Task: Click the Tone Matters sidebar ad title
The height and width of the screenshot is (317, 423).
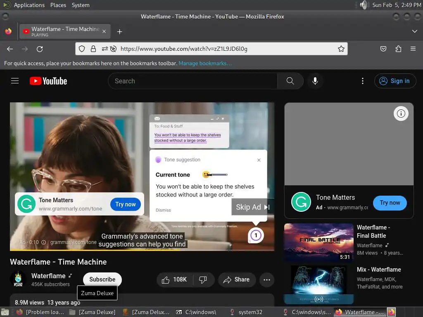Action: coord(335,198)
